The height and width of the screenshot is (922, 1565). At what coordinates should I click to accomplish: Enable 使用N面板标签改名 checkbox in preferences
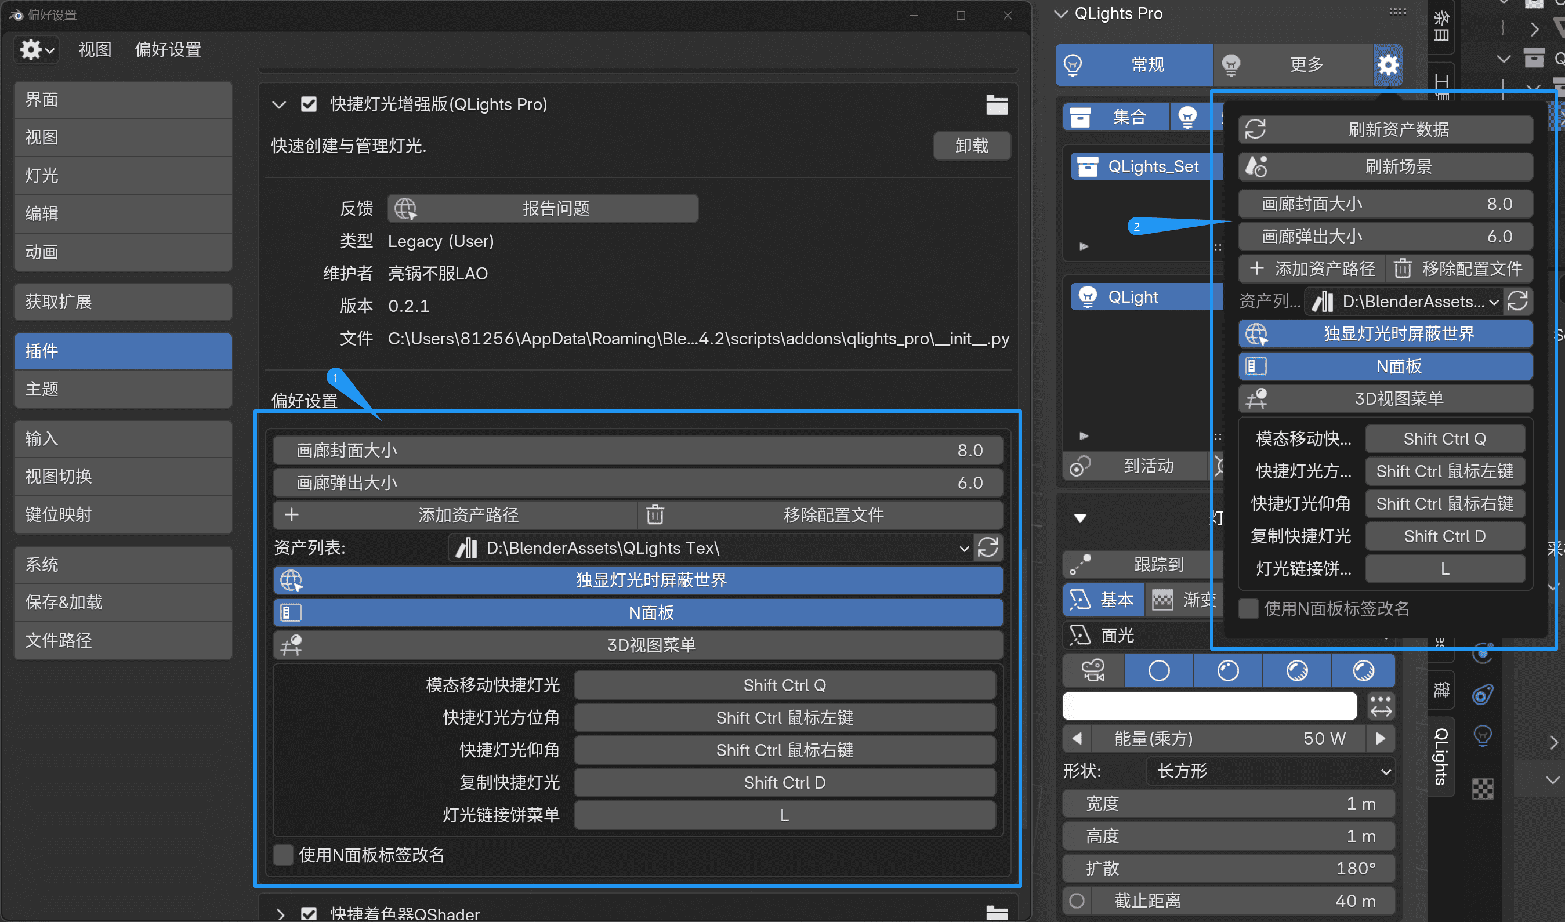tap(284, 855)
